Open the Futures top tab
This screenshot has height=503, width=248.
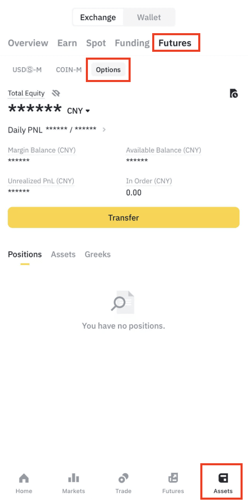pos(175,43)
